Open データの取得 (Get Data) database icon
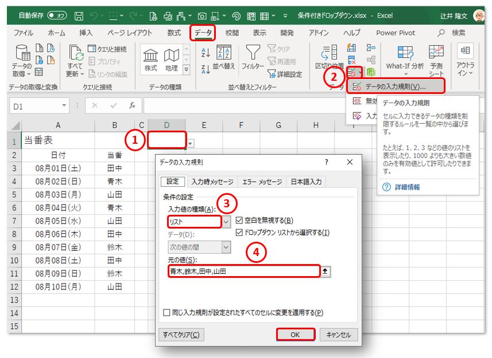This screenshot has width=492, height=358. pos(23,52)
